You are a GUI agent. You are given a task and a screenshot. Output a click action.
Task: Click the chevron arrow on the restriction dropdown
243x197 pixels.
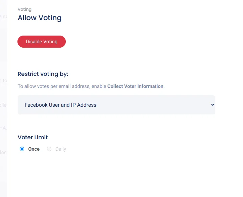tap(212, 105)
